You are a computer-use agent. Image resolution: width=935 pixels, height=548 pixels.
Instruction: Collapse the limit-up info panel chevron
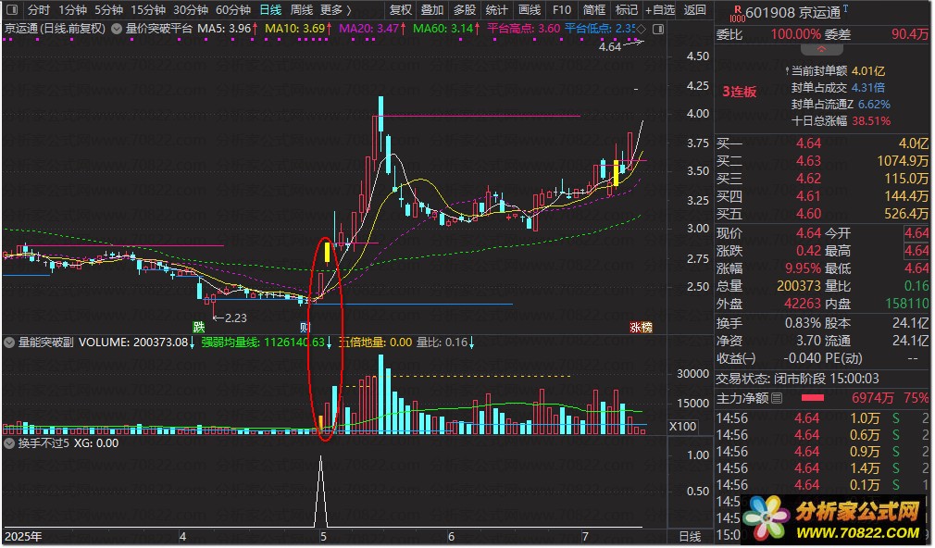click(x=820, y=49)
